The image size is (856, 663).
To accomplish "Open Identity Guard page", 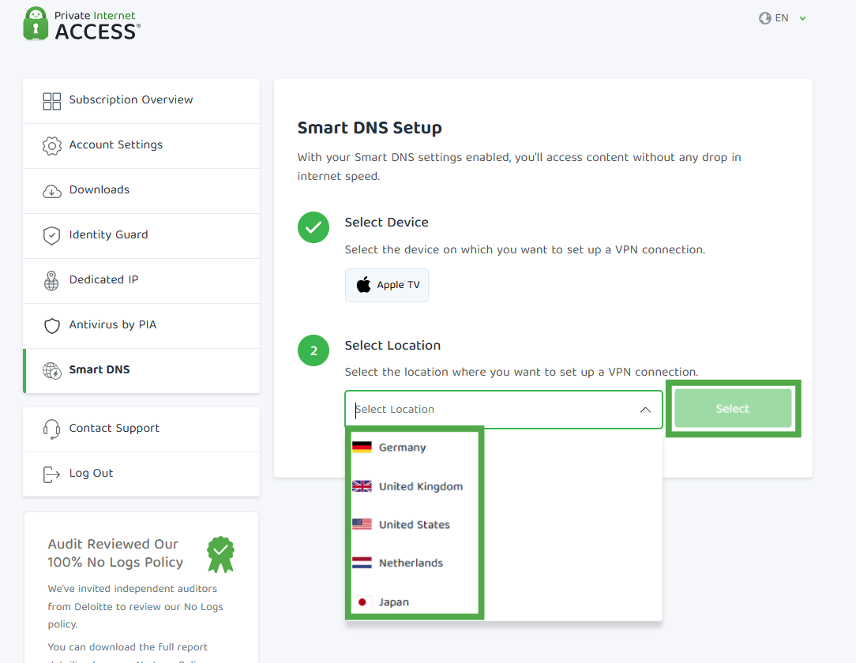I will click(141, 236).
